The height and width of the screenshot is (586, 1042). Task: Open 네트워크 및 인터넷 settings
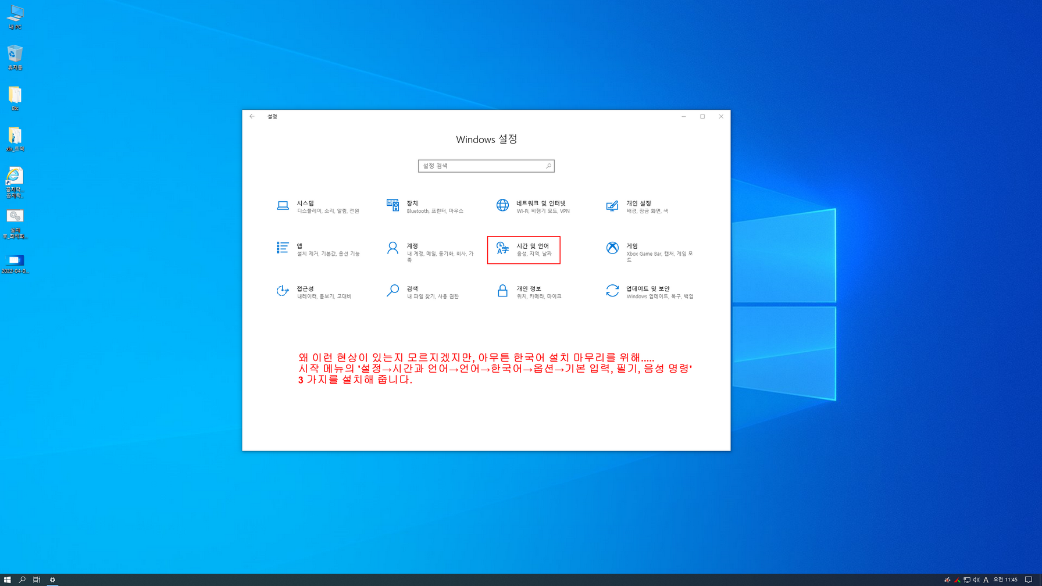click(x=534, y=207)
